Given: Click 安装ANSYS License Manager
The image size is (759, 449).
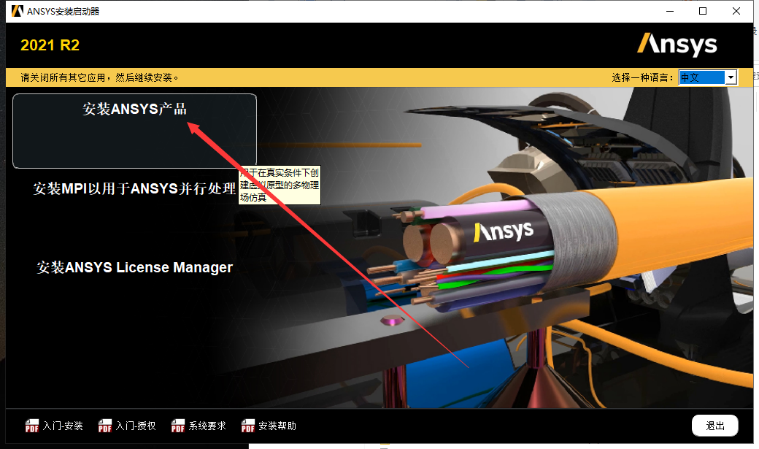Looking at the screenshot, I should tap(135, 267).
